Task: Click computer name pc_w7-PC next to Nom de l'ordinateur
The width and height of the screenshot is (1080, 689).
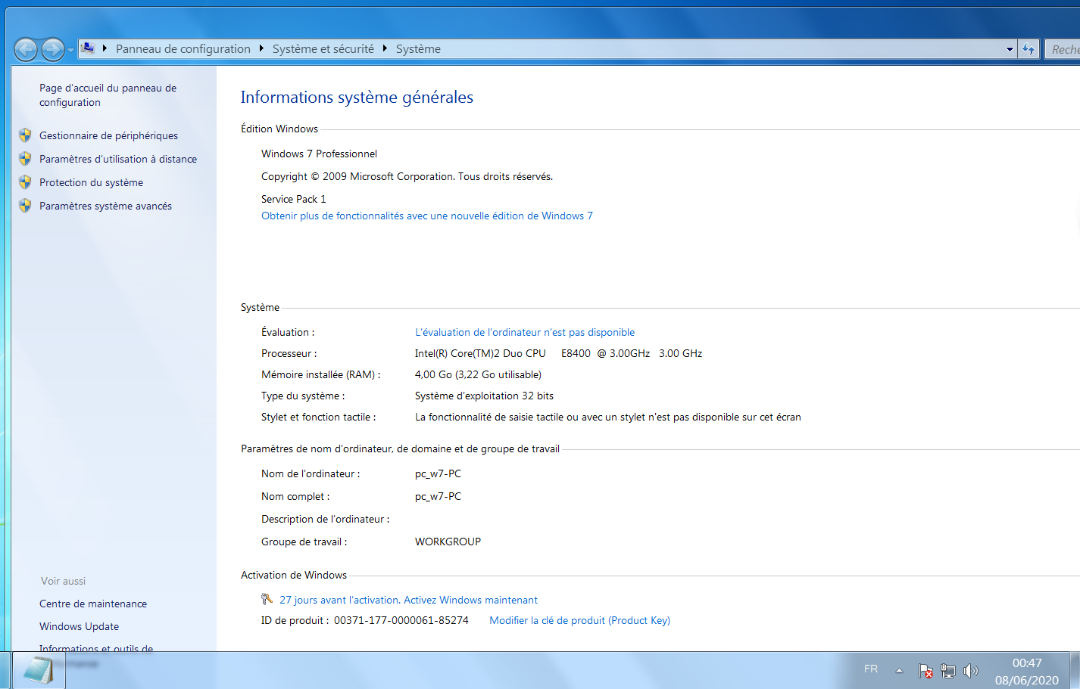Action: [438, 473]
